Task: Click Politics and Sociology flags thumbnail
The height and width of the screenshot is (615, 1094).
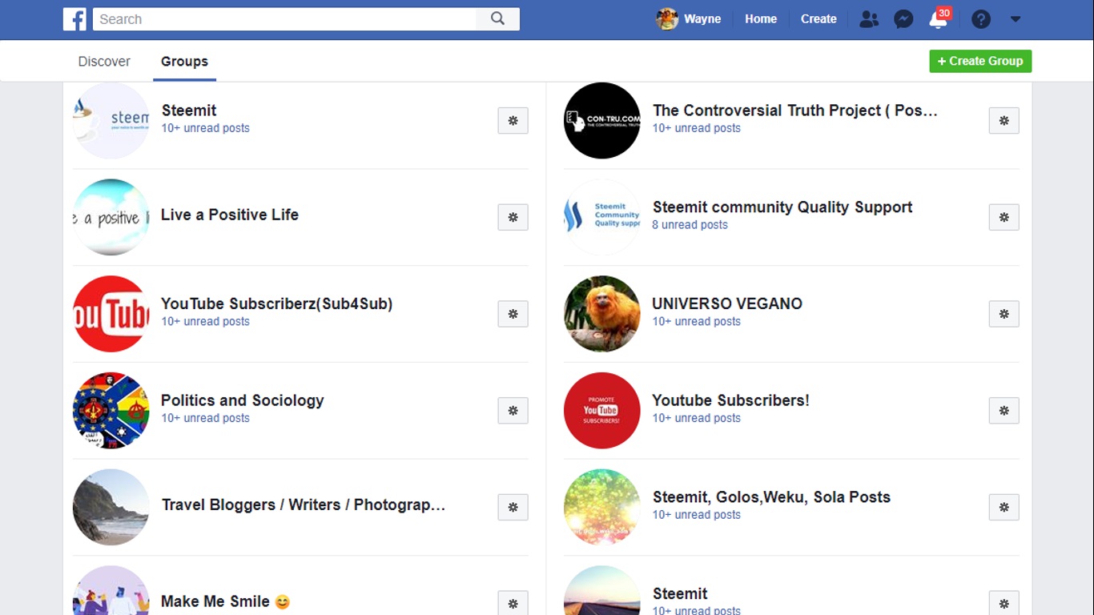Action: click(x=111, y=411)
